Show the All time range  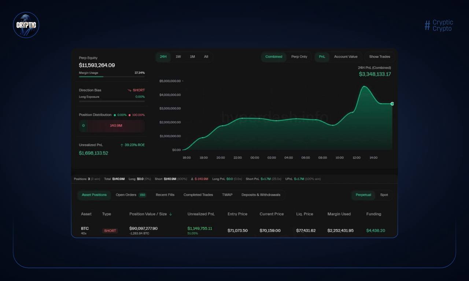click(206, 57)
